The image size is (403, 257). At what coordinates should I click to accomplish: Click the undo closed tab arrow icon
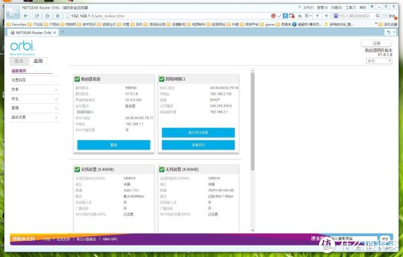tap(389, 32)
